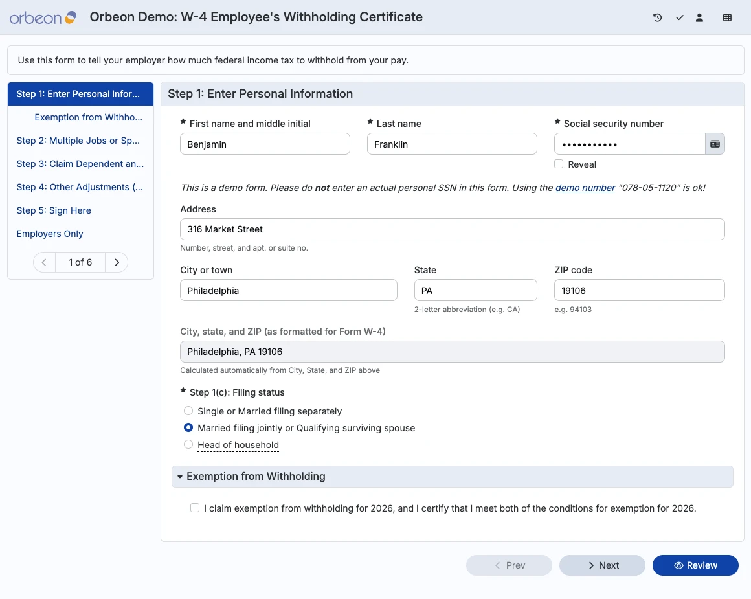Go to previous page using pager left chevron
Viewport: 751px width, 599px height.
pyautogui.click(x=44, y=262)
